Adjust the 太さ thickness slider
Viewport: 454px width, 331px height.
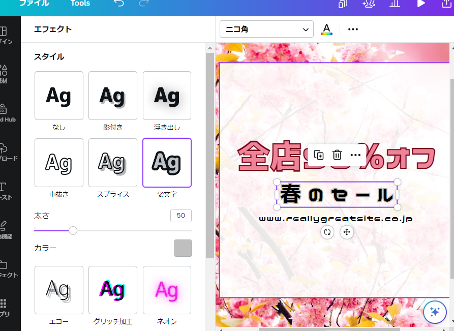click(73, 230)
